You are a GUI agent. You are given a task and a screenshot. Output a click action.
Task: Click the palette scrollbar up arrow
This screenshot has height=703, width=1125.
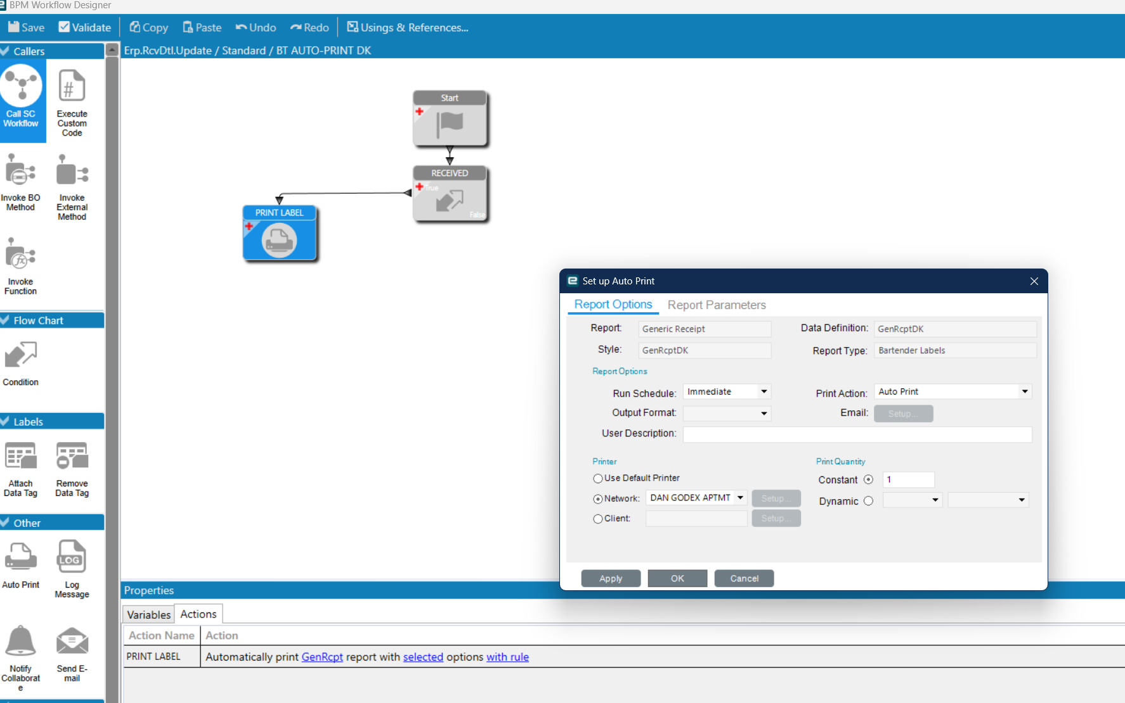[x=112, y=49]
